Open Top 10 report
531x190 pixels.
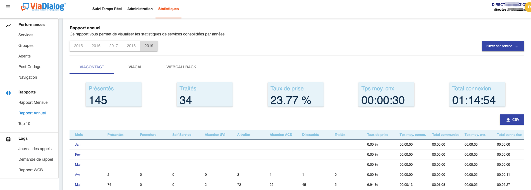24,124
